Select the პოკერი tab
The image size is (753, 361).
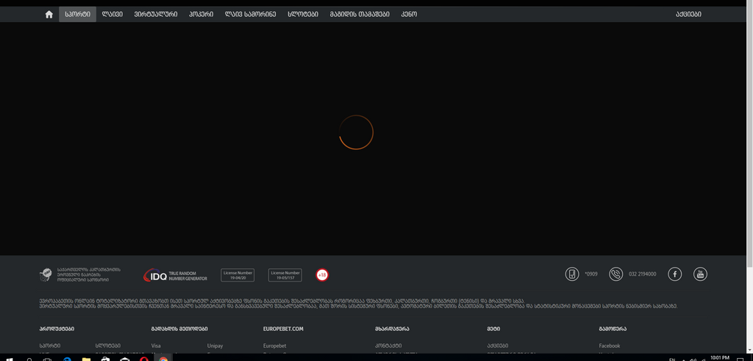[201, 15]
